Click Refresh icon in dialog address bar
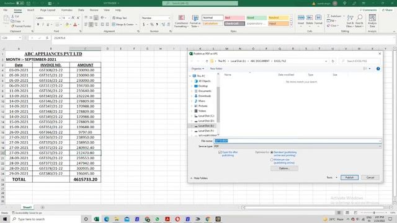397x223 pixels. click(x=332, y=61)
